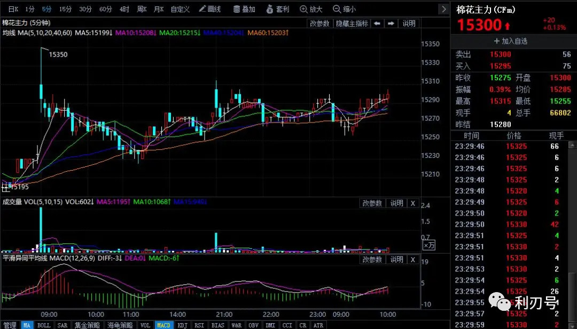
Task: Zoom in with the 放大 magnifier
Action: point(311,9)
